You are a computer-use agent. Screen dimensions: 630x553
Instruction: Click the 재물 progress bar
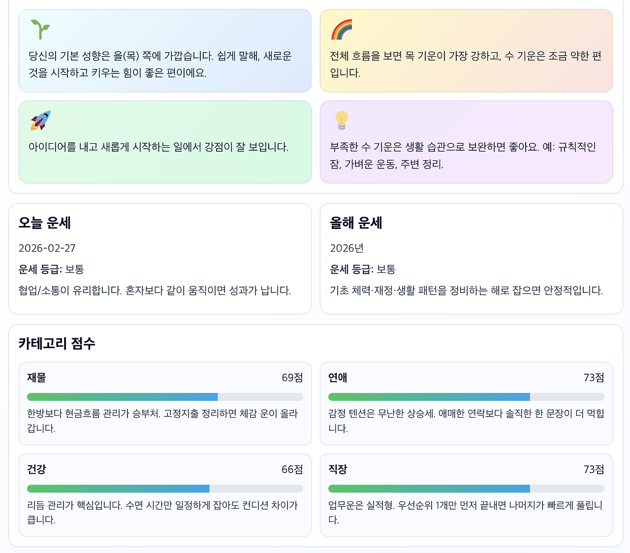[x=165, y=396]
